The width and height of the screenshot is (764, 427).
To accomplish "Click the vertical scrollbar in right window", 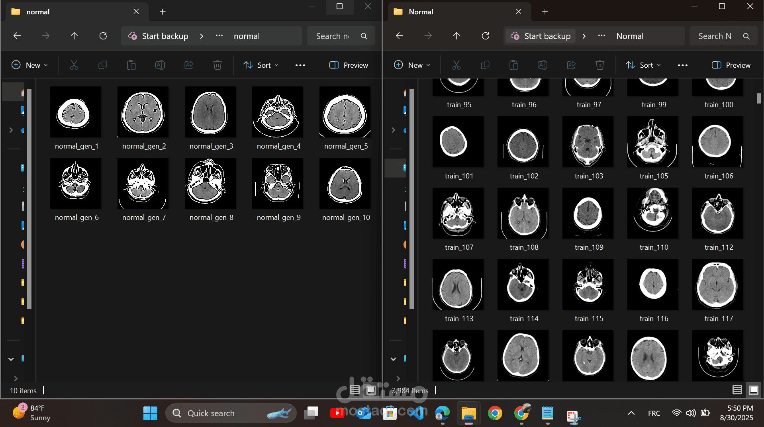I will coord(759,98).
